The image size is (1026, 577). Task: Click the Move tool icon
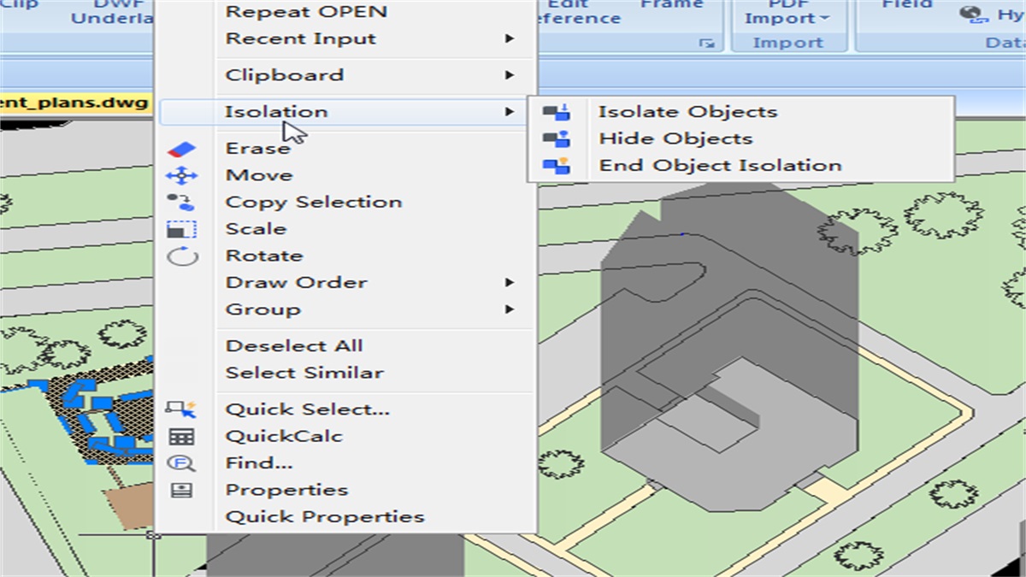[181, 174]
